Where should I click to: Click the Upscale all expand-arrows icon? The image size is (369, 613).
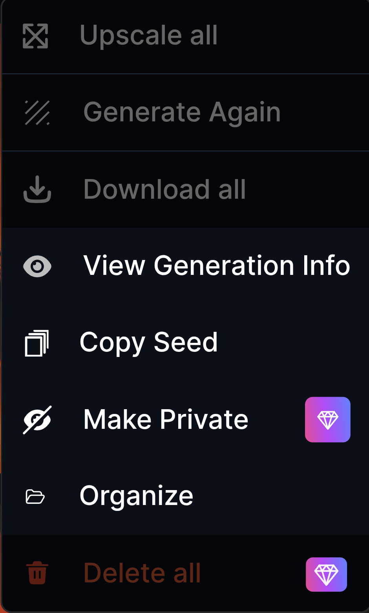(35, 36)
